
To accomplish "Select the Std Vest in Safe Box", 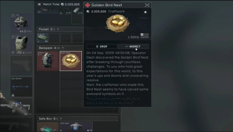I will click(76, 127).
